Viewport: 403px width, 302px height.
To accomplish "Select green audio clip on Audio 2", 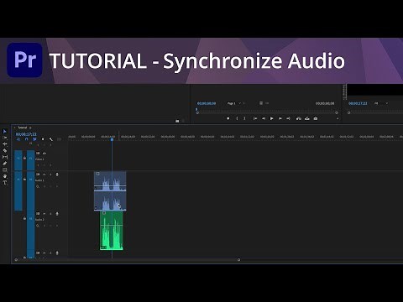I will coord(112,231).
